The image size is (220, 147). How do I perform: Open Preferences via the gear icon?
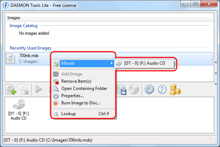click(148, 89)
